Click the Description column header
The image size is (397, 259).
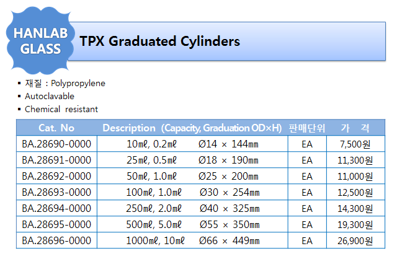point(192,128)
